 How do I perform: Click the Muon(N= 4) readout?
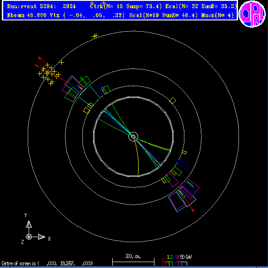pyautogui.click(x=218, y=15)
